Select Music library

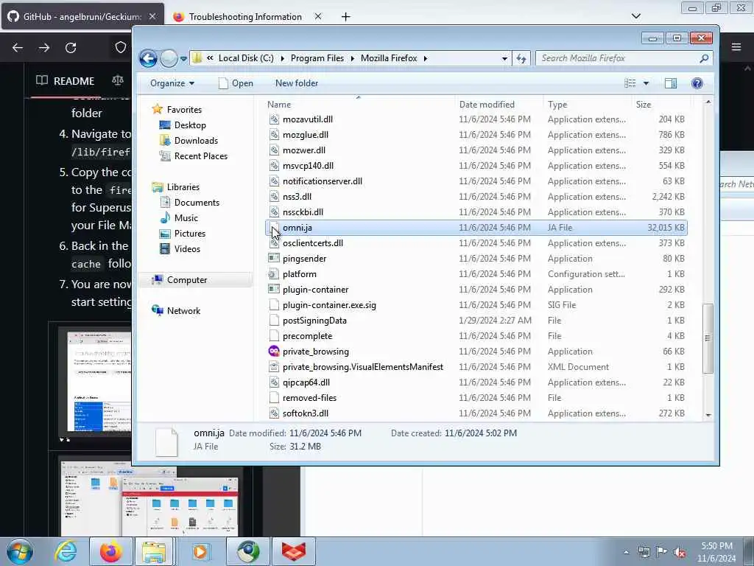coord(186,218)
